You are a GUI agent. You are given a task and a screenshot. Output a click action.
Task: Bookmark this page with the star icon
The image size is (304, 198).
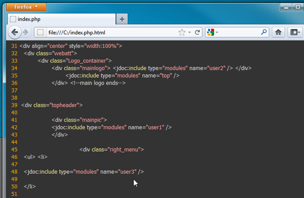[182, 32]
